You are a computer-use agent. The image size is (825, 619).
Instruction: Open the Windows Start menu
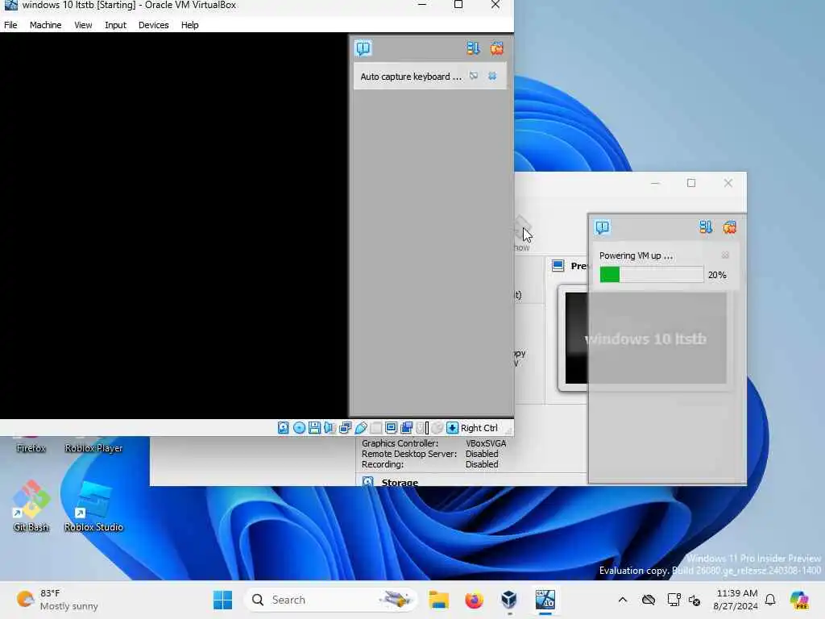click(x=222, y=600)
